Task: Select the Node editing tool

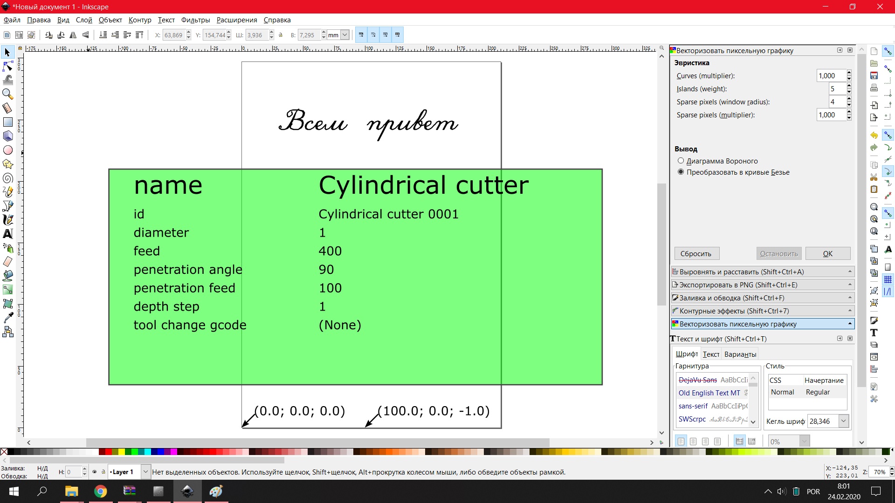Action: coord(8,66)
